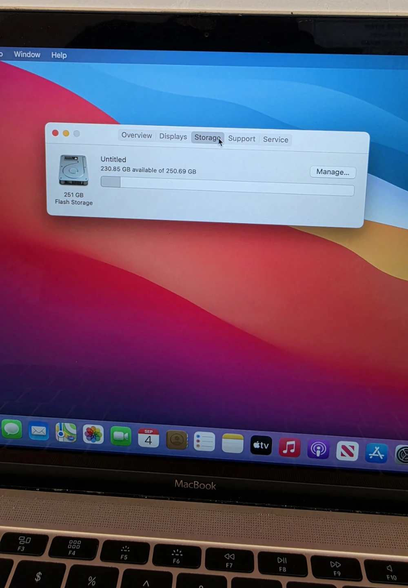Viewport: 408px width, 588px height.
Task: Click the '251 GB' drive label
Action: click(x=74, y=195)
